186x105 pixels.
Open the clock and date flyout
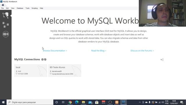(x=174, y=102)
